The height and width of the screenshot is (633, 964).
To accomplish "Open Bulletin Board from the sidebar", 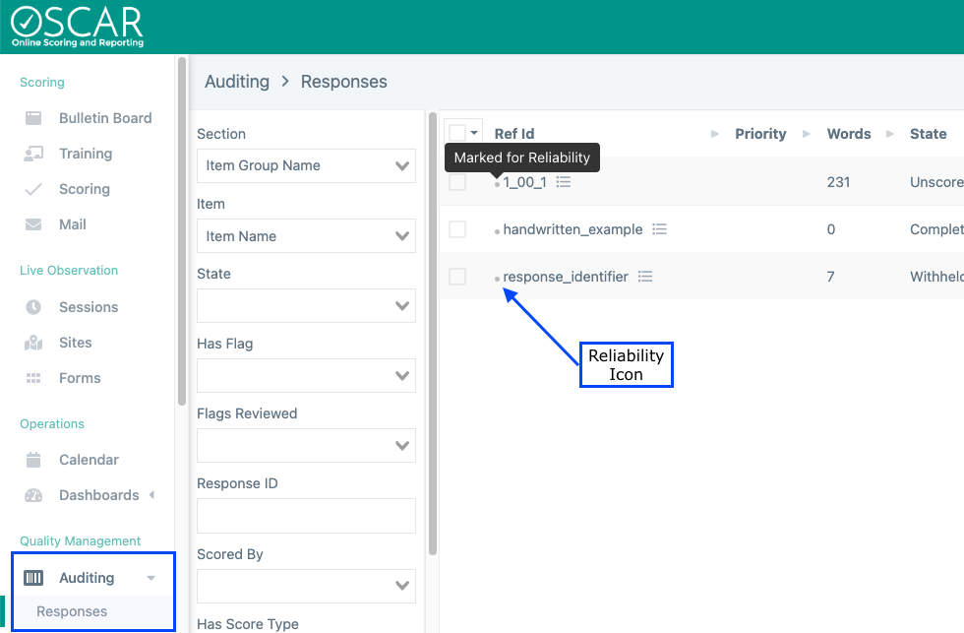I will (x=104, y=118).
